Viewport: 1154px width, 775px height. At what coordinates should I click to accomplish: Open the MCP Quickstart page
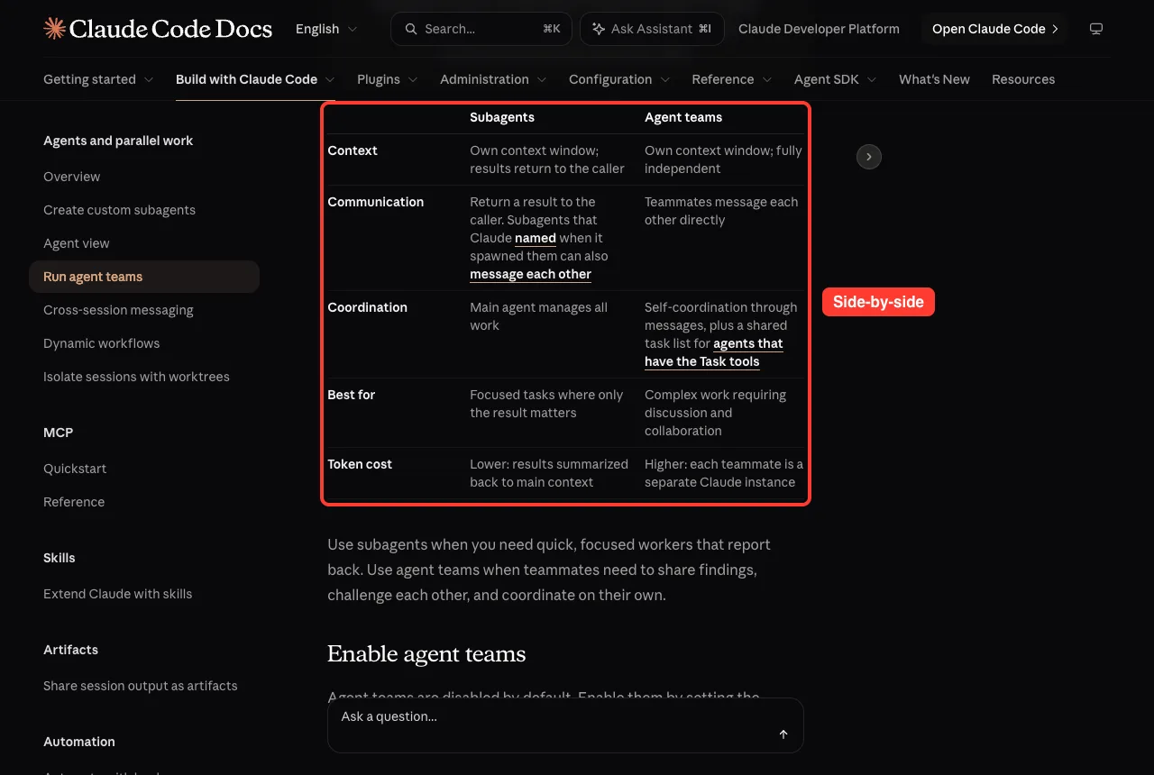coord(75,469)
